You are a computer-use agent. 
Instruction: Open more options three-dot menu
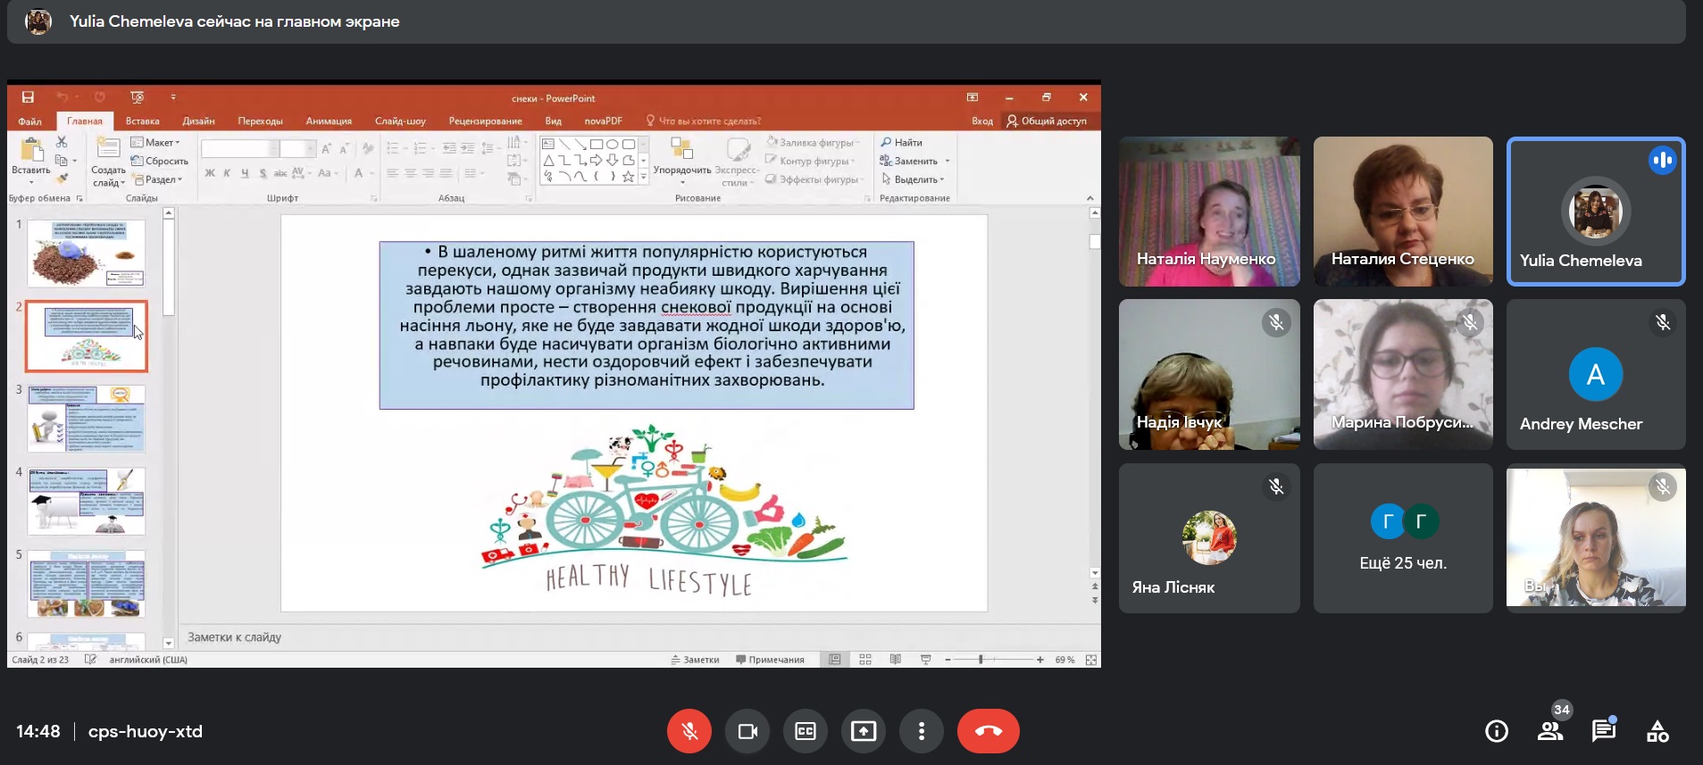pos(922,731)
